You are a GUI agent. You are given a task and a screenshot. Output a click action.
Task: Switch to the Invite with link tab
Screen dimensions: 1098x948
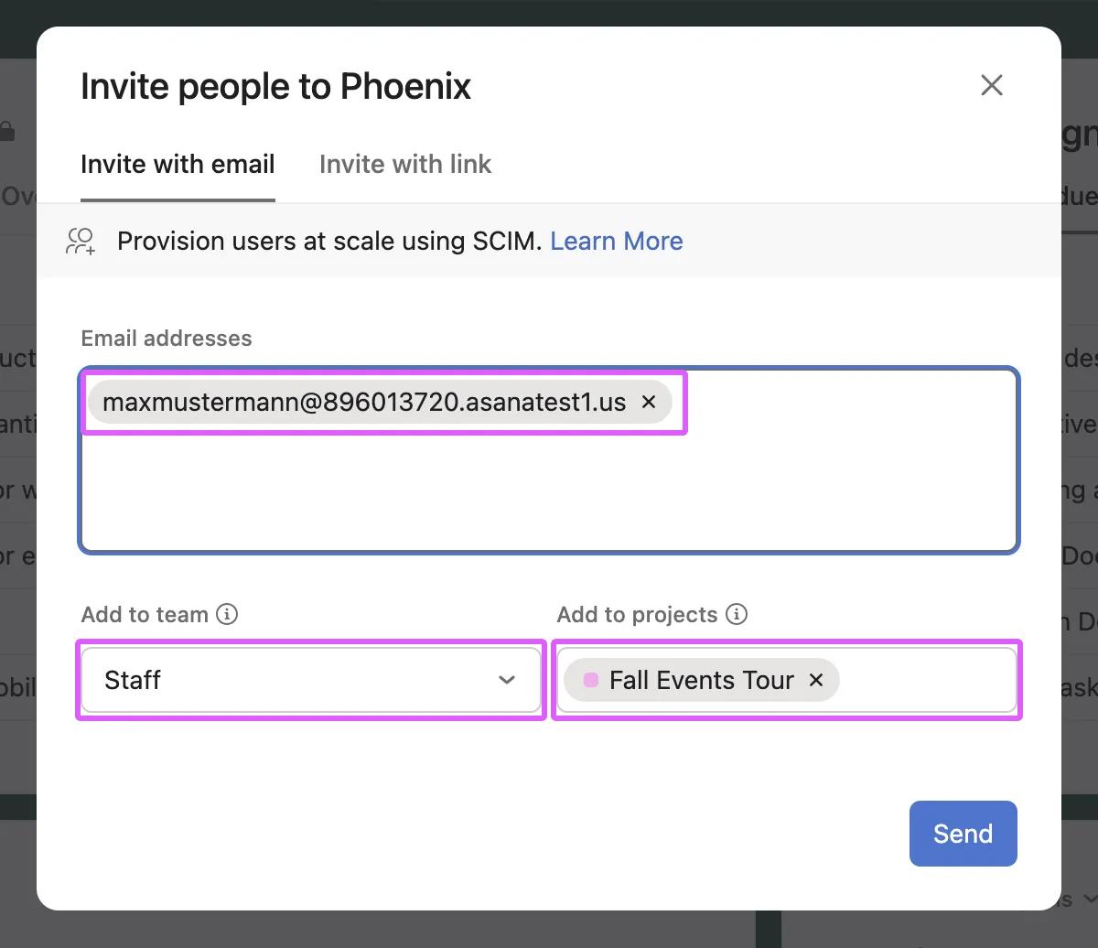pyautogui.click(x=405, y=165)
